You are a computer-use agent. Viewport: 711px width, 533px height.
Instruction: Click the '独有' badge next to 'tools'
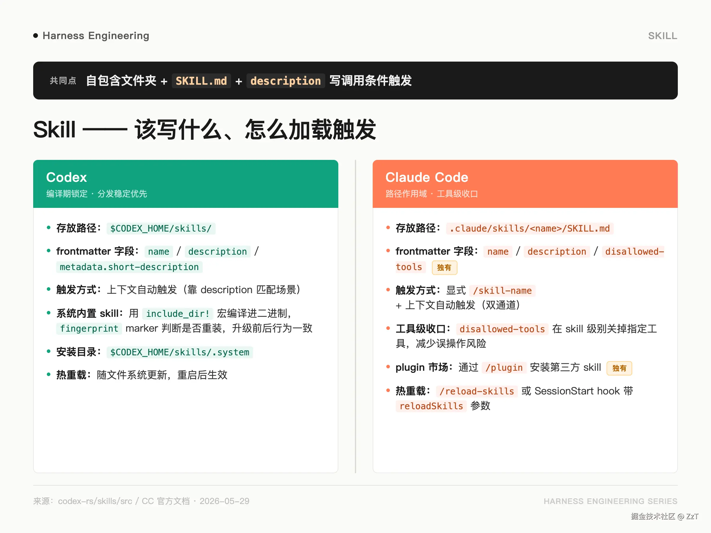(x=444, y=268)
